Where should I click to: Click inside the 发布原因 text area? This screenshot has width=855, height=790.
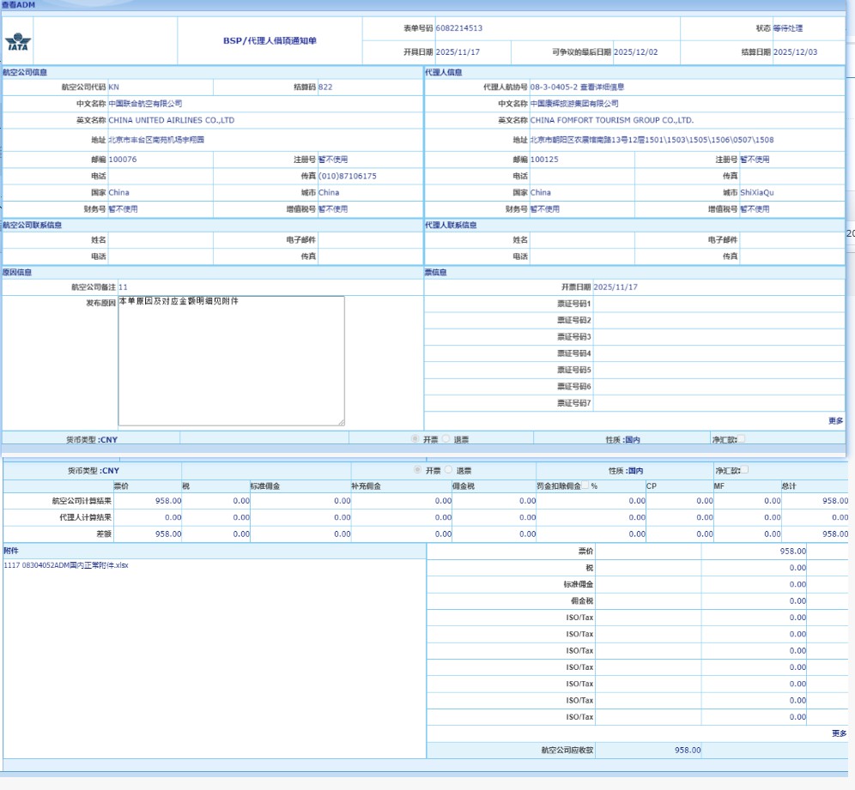point(231,360)
